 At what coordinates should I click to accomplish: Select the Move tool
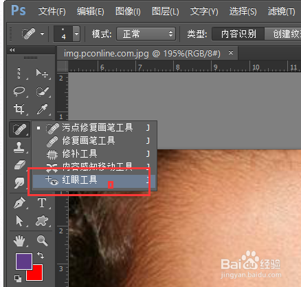(x=42, y=74)
